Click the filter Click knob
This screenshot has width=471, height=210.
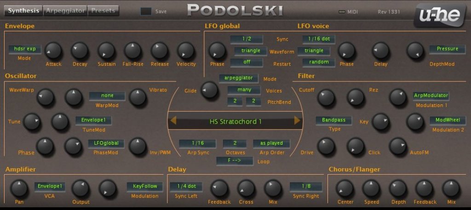(356, 147)
